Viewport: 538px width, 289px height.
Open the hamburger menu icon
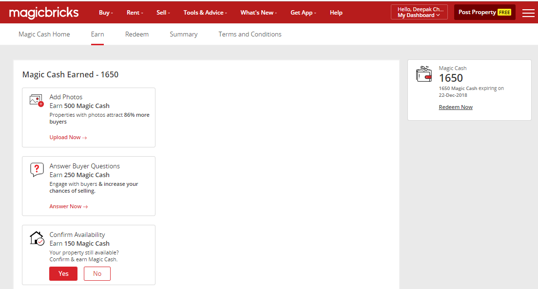point(528,13)
